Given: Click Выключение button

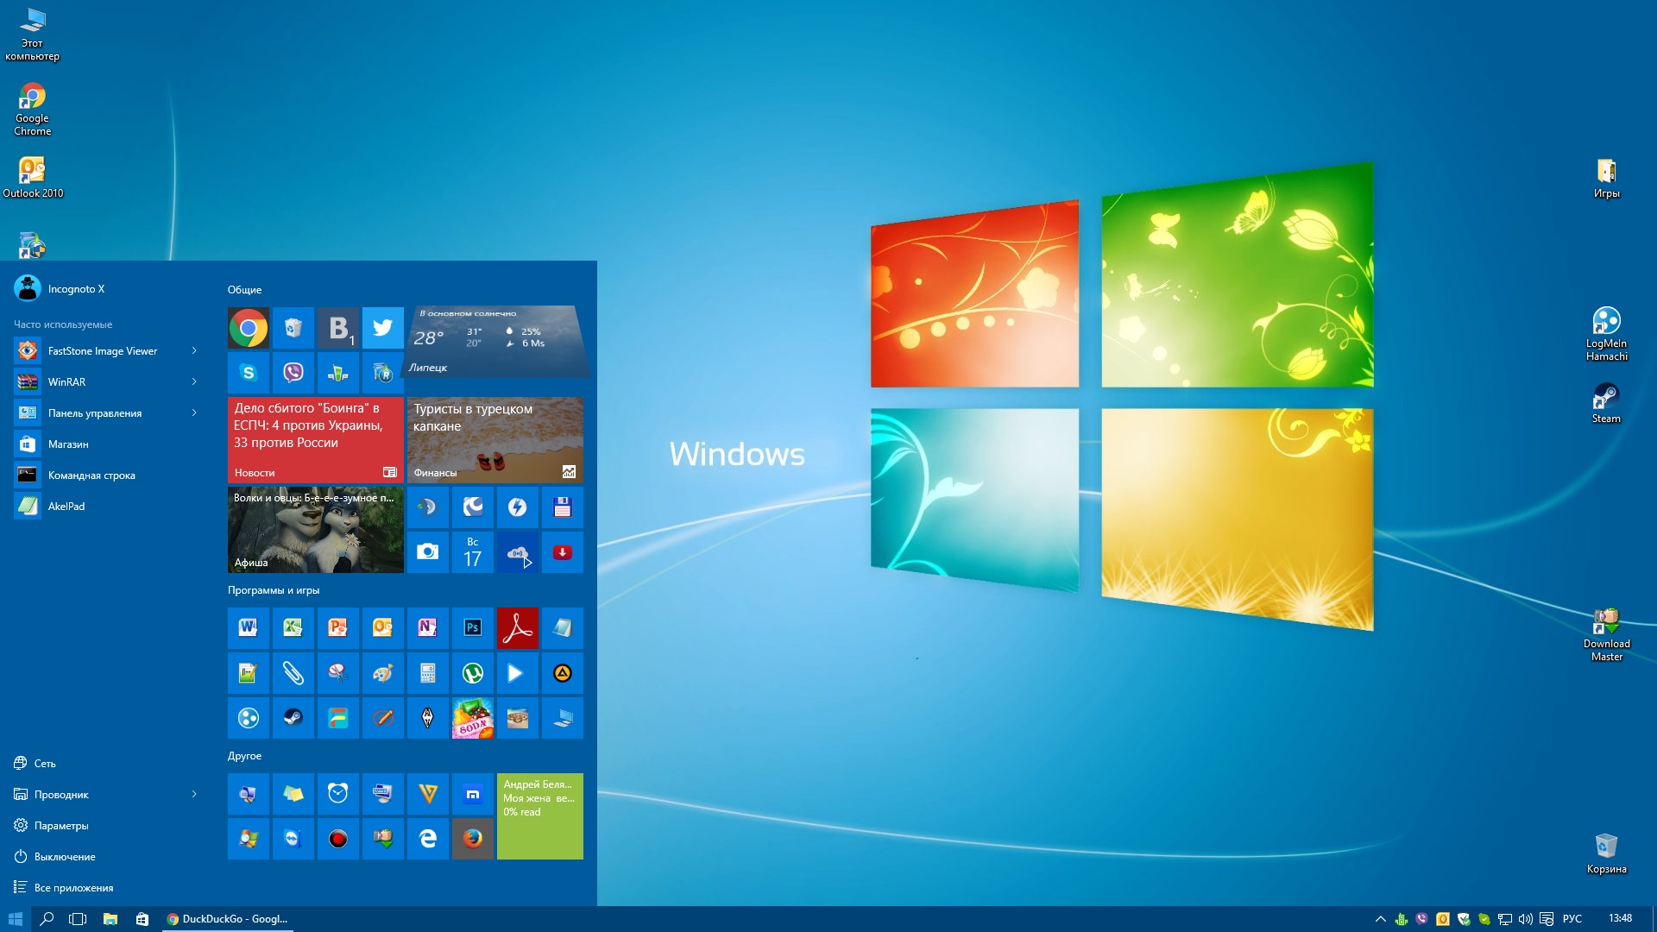Looking at the screenshot, I should coord(63,856).
